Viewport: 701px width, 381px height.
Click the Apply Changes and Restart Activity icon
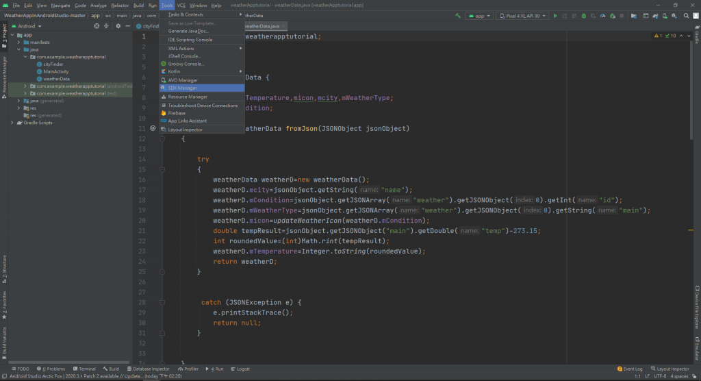pyautogui.click(x=565, y=16)
